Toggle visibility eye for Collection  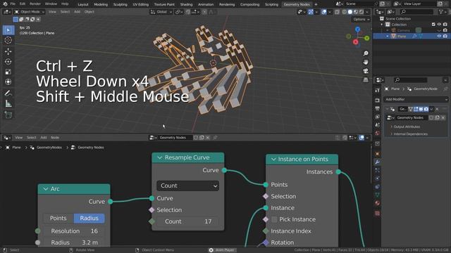[439, 25]
